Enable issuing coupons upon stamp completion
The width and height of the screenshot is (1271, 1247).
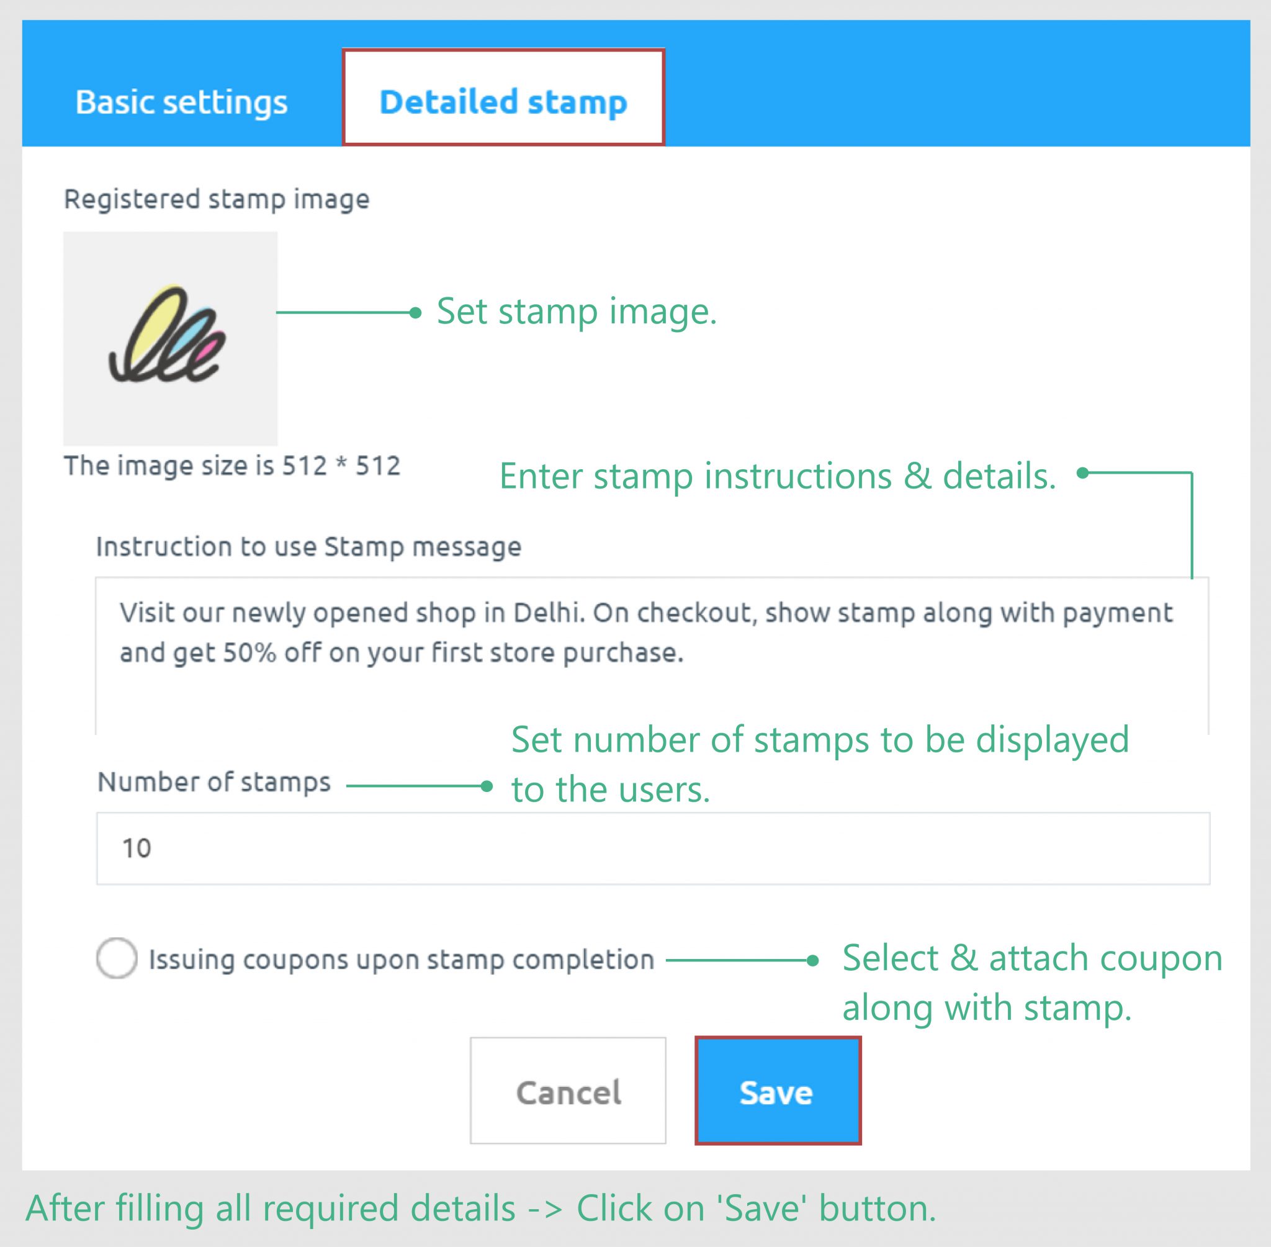tap(117, 958)
